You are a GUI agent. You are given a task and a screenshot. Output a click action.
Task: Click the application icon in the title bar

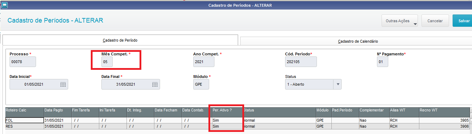click(5, 5)
